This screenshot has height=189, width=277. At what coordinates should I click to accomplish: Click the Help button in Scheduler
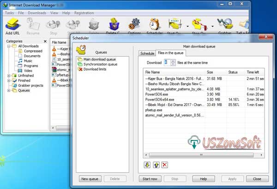204,179
